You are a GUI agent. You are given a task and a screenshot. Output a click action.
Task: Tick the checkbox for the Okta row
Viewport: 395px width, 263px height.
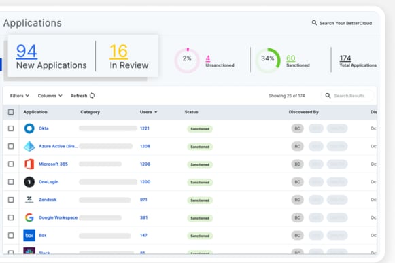[11, 128]
